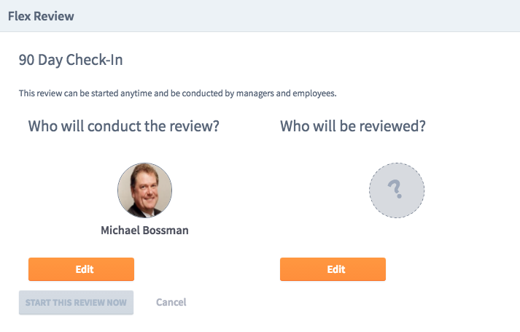Screen dimensions: 520x332
Task: Click the review description text line
Action: 177,93
